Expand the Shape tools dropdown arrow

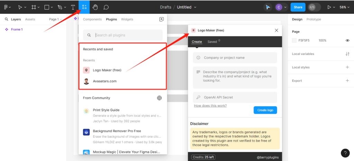52,7
